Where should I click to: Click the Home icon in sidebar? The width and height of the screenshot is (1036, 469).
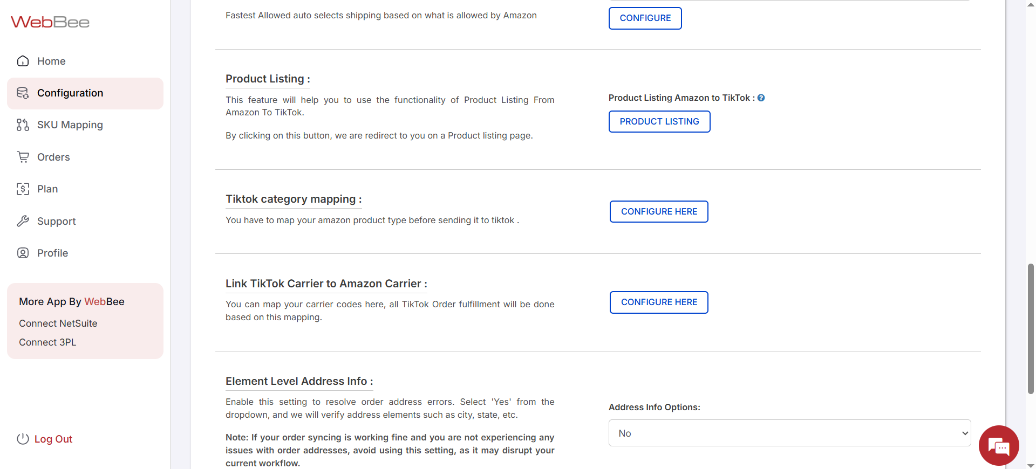coord(23,61)
